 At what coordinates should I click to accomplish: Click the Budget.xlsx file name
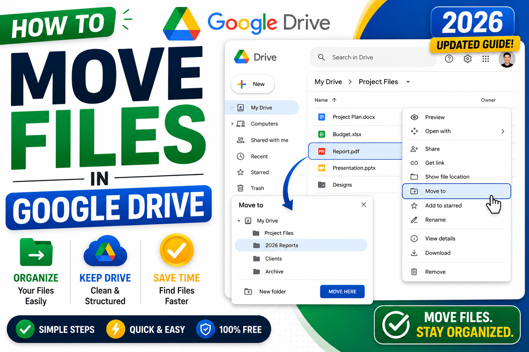coord(347,134)
